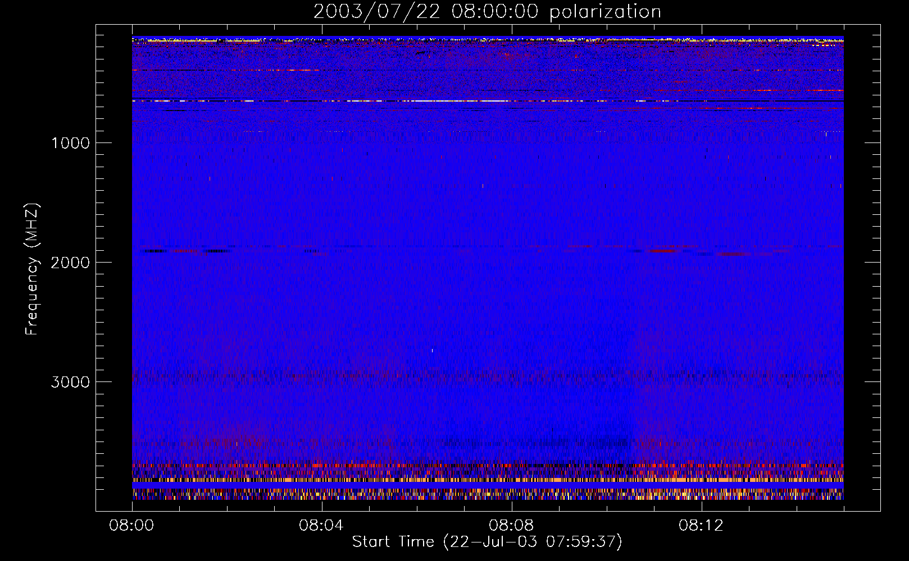Click the 08:08 time tick label

point(511,526)
